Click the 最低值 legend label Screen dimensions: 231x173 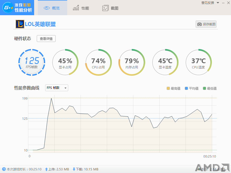(212, 88)
